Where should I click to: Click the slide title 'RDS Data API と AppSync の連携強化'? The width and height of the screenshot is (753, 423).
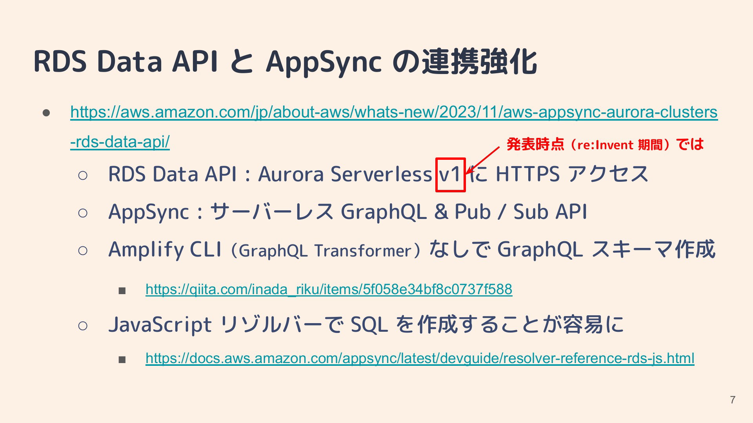coord(285,62)
